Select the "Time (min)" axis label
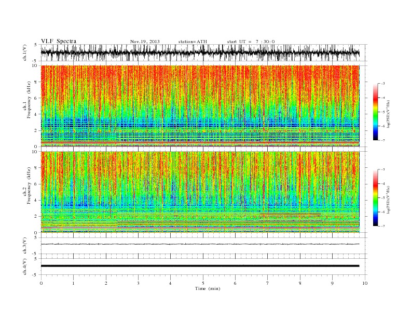The height and width of the screenshot is (318, 411). point(208,288)
